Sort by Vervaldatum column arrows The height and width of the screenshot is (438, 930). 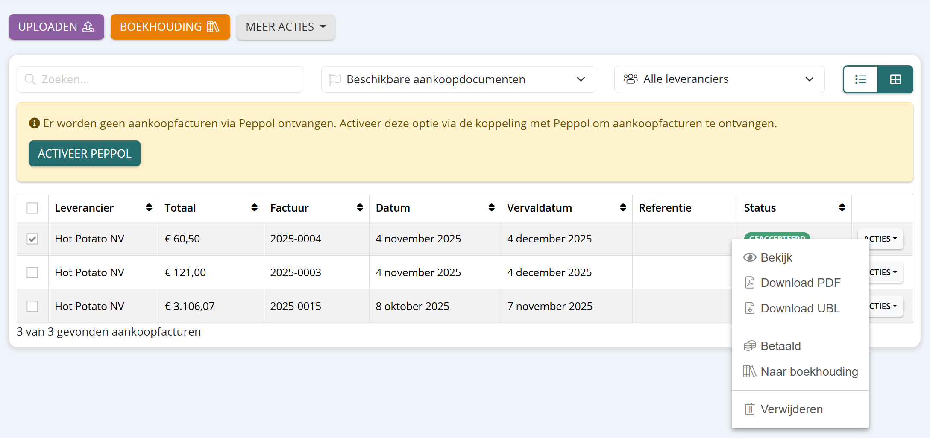coord(623,207)
